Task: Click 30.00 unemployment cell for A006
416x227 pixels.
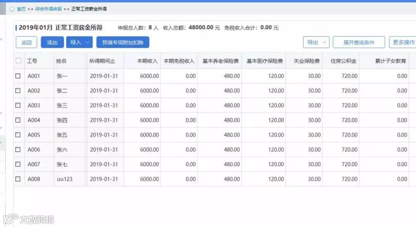Action: [x=314, y=150]
